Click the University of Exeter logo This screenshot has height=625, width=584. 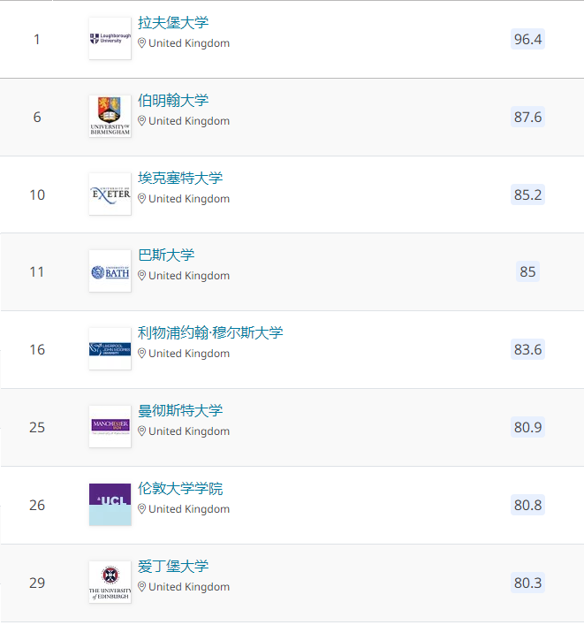click(110, 194)
